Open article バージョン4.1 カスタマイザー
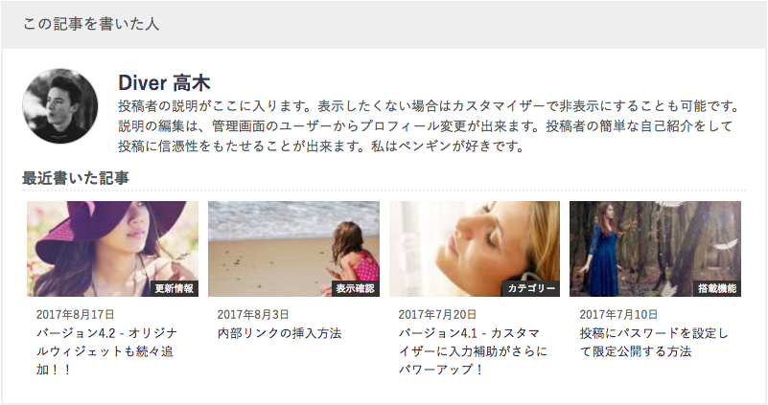Image resolution: width=768 pixels, height=405 pixels. pyautogui.click(x=473, y=351)
